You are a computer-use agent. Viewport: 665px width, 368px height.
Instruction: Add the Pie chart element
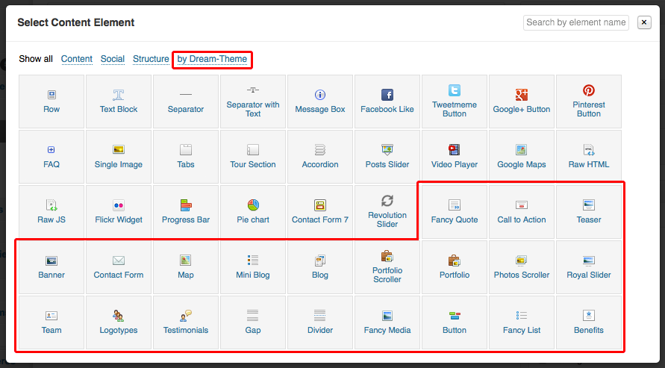[253, 212]
